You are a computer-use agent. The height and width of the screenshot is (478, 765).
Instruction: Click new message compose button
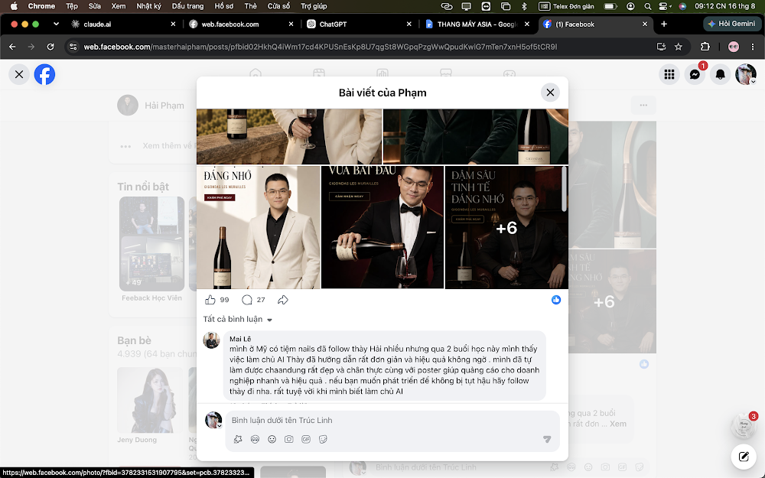(x=743, y=457)
